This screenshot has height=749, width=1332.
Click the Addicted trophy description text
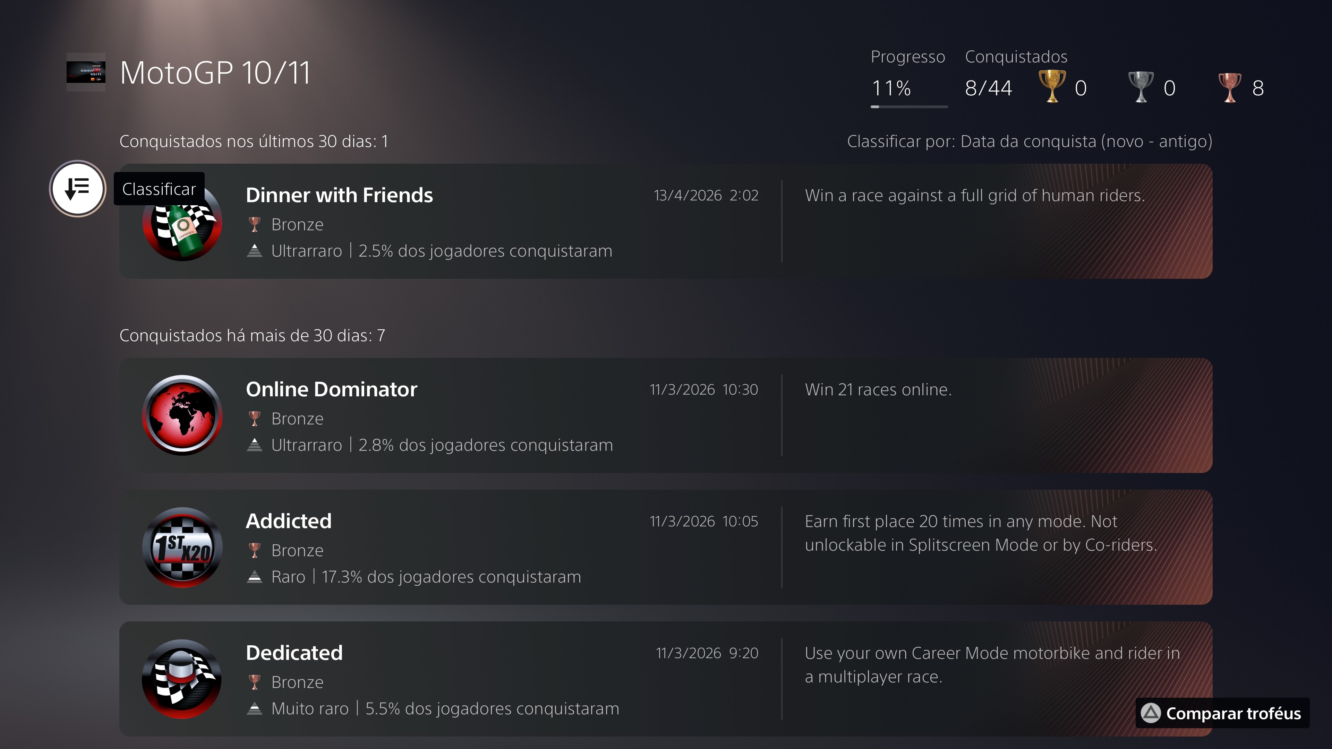click(981, 533)
